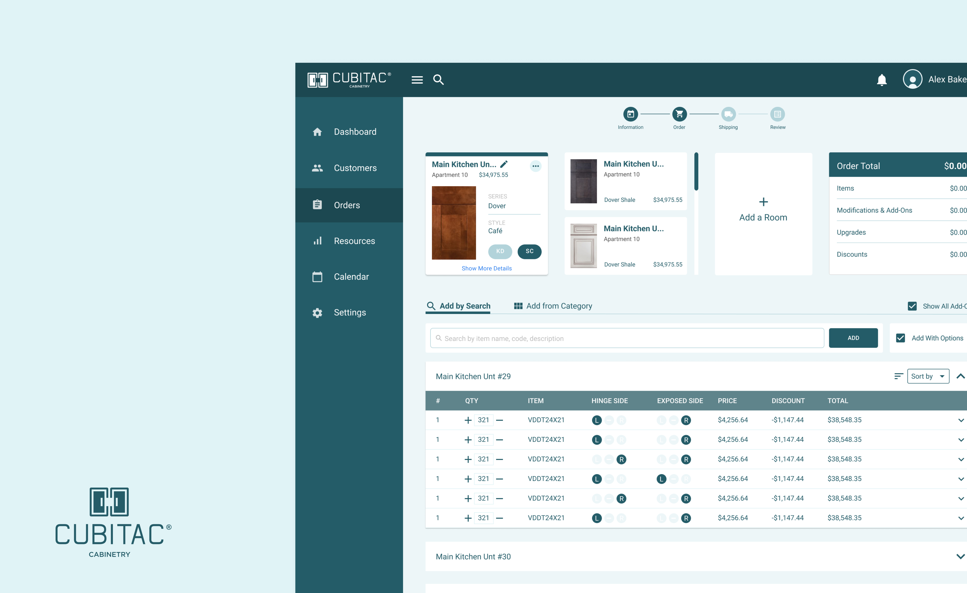Screen dimensions: 967x593
Task: Expand fifth item row details chevron
Action: [x=961, y=499]
